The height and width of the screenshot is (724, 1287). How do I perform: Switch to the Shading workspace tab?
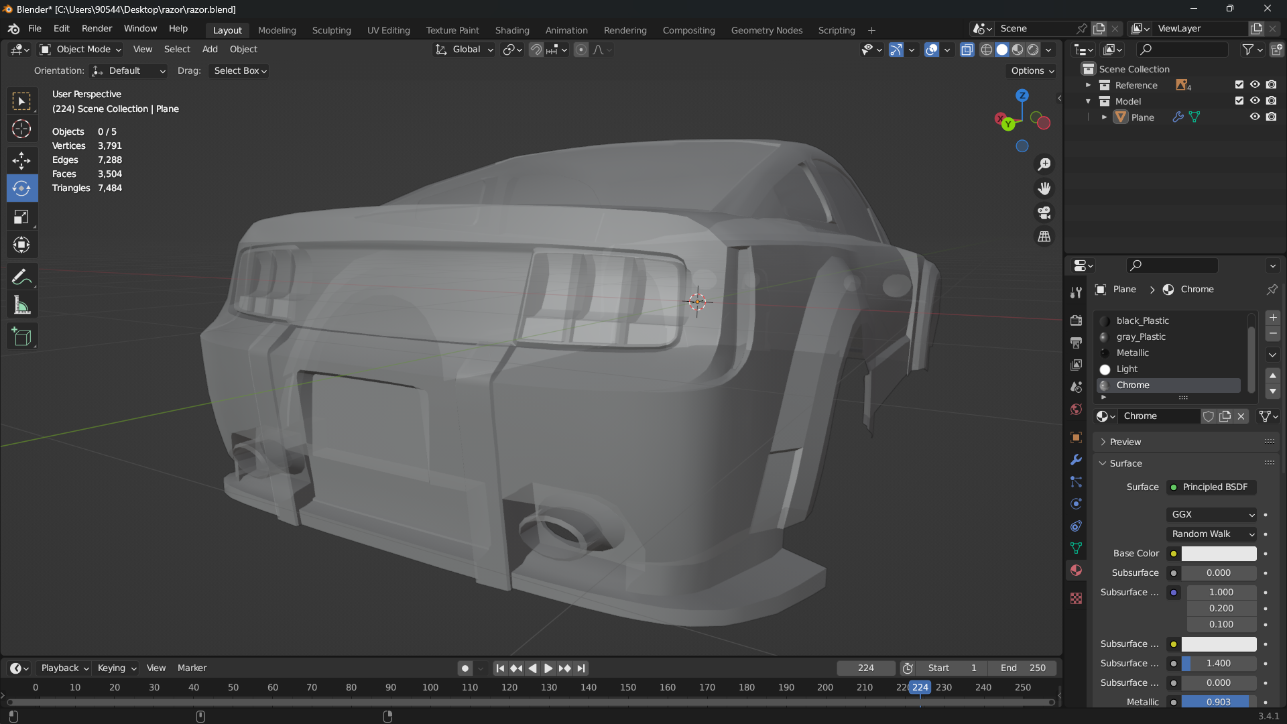[x=511, y=30]
